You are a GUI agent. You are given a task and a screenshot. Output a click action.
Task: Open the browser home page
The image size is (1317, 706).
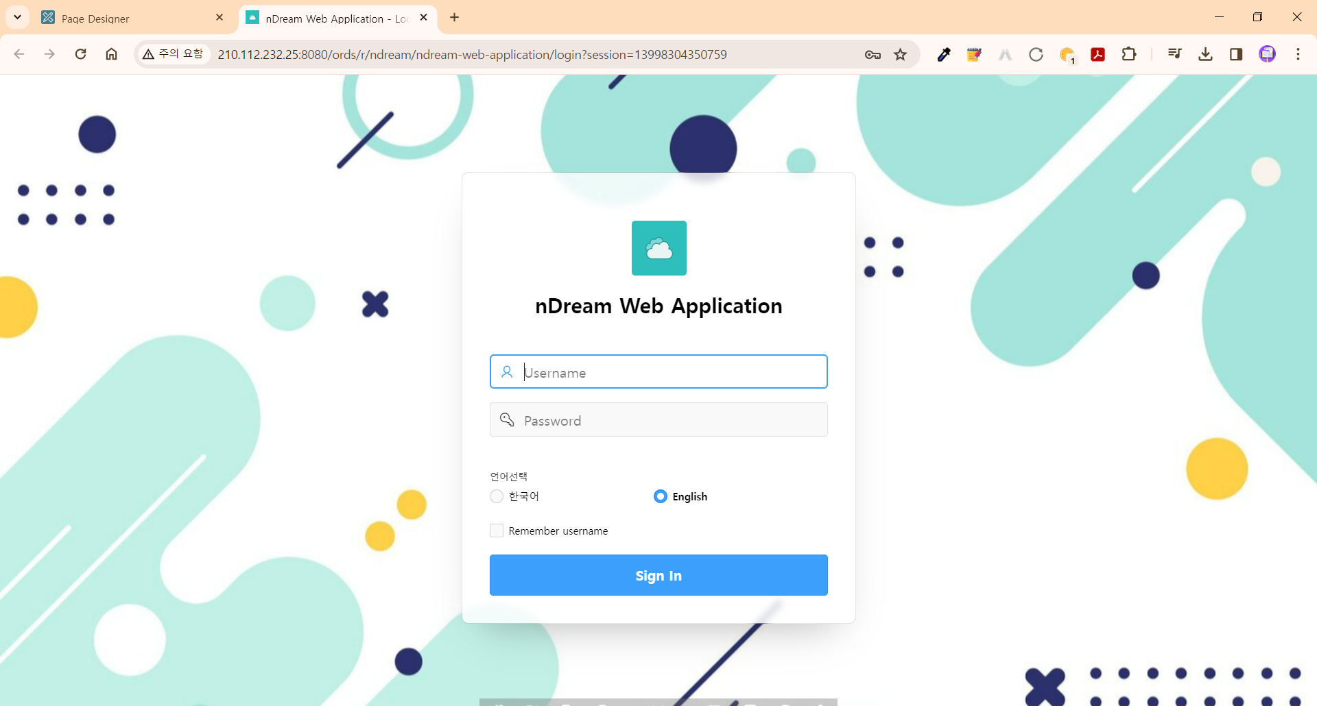(111, 54)
